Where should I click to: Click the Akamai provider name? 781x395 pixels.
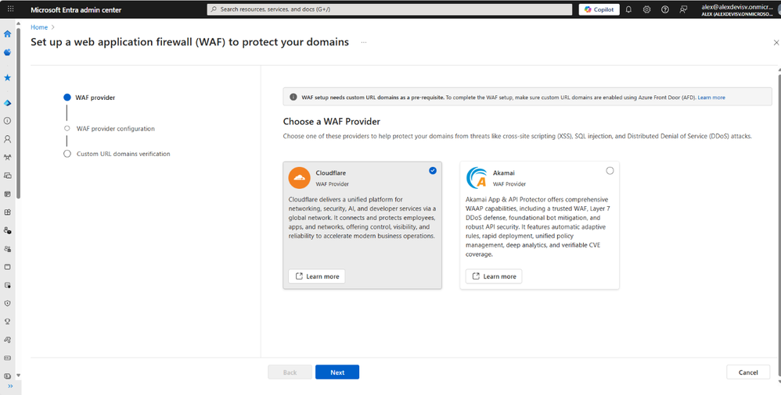[x=503, y=173]
